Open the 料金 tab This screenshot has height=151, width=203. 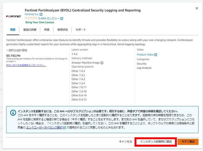(47, 30)
